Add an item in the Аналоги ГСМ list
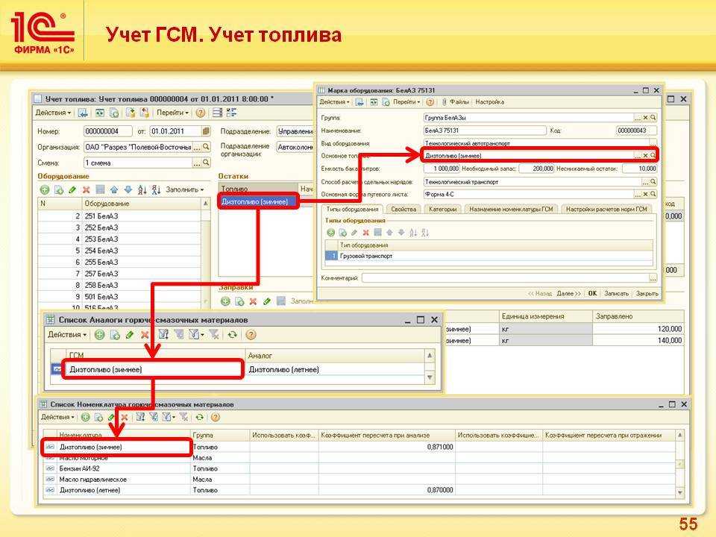 tap(99, 335)
